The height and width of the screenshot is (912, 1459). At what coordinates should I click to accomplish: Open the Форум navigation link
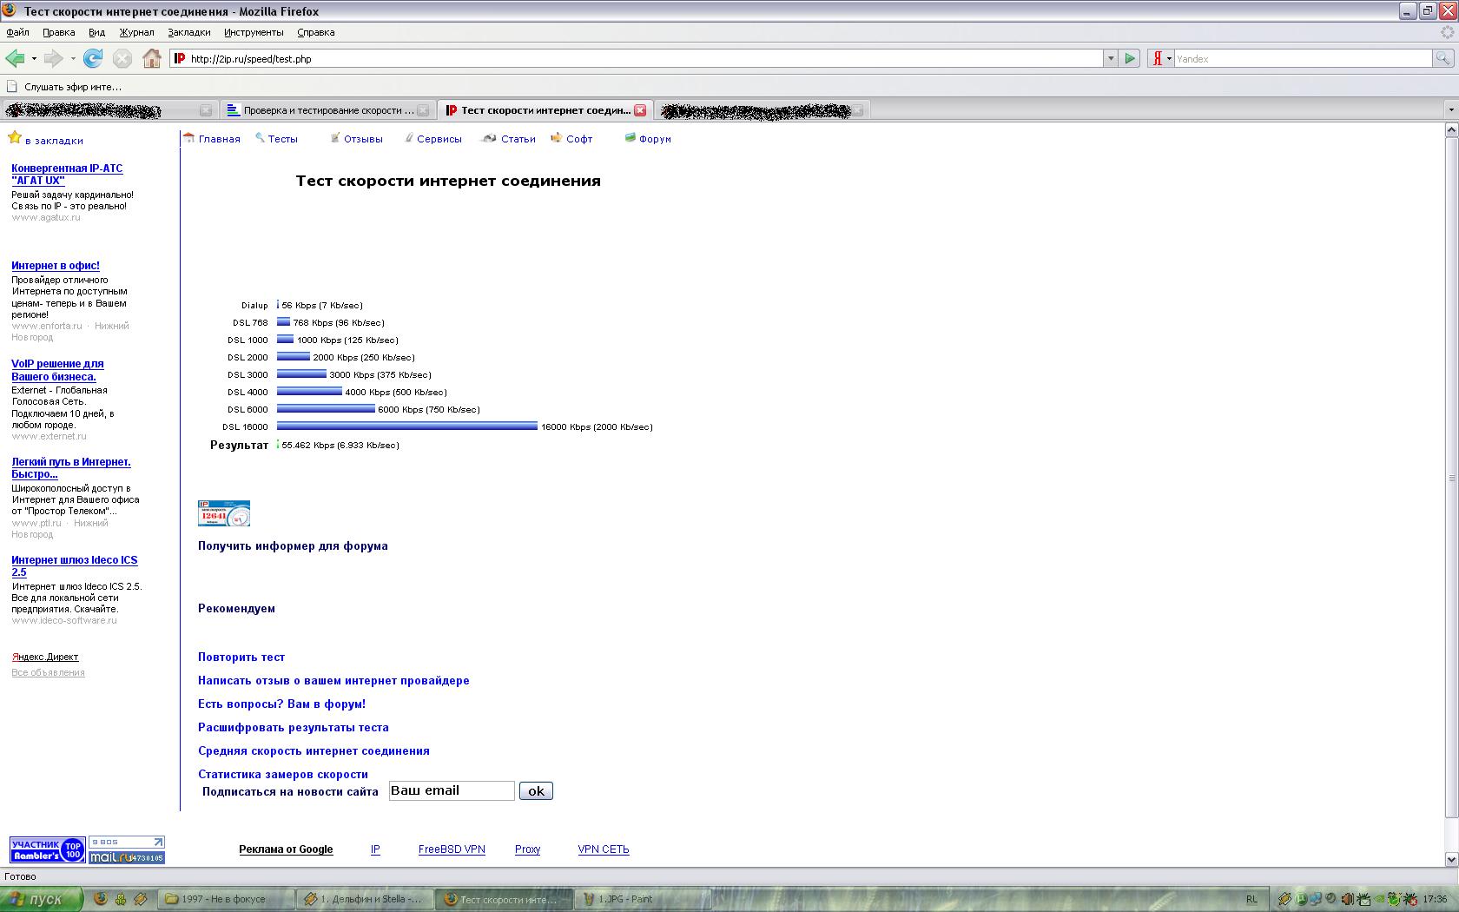tap(655, 139)
